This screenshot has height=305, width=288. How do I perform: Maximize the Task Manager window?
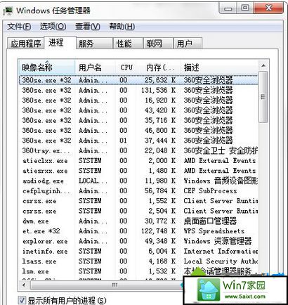pos(245,8)
